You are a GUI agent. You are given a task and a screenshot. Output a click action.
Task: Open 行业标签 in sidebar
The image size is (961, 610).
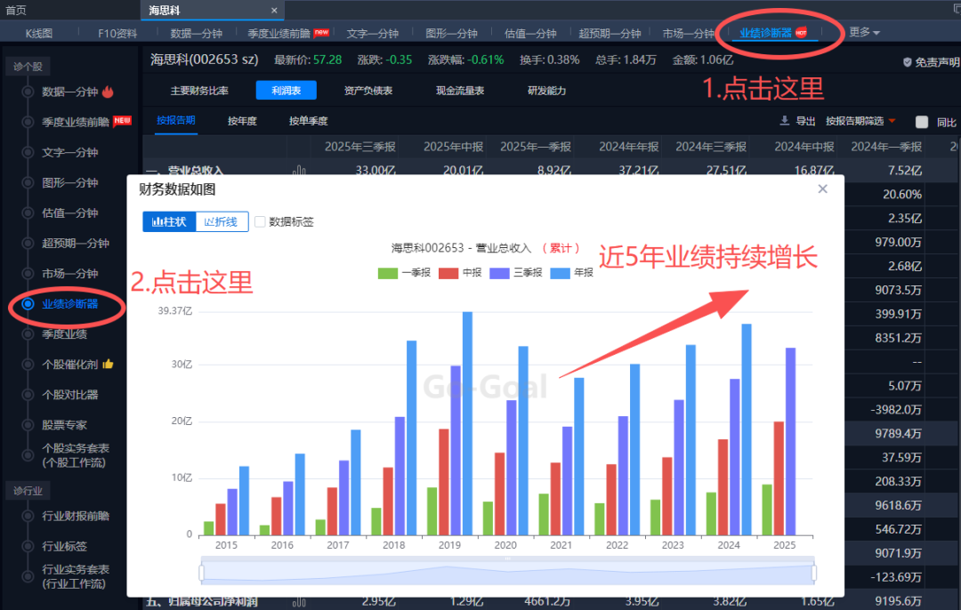click(64, 546)
